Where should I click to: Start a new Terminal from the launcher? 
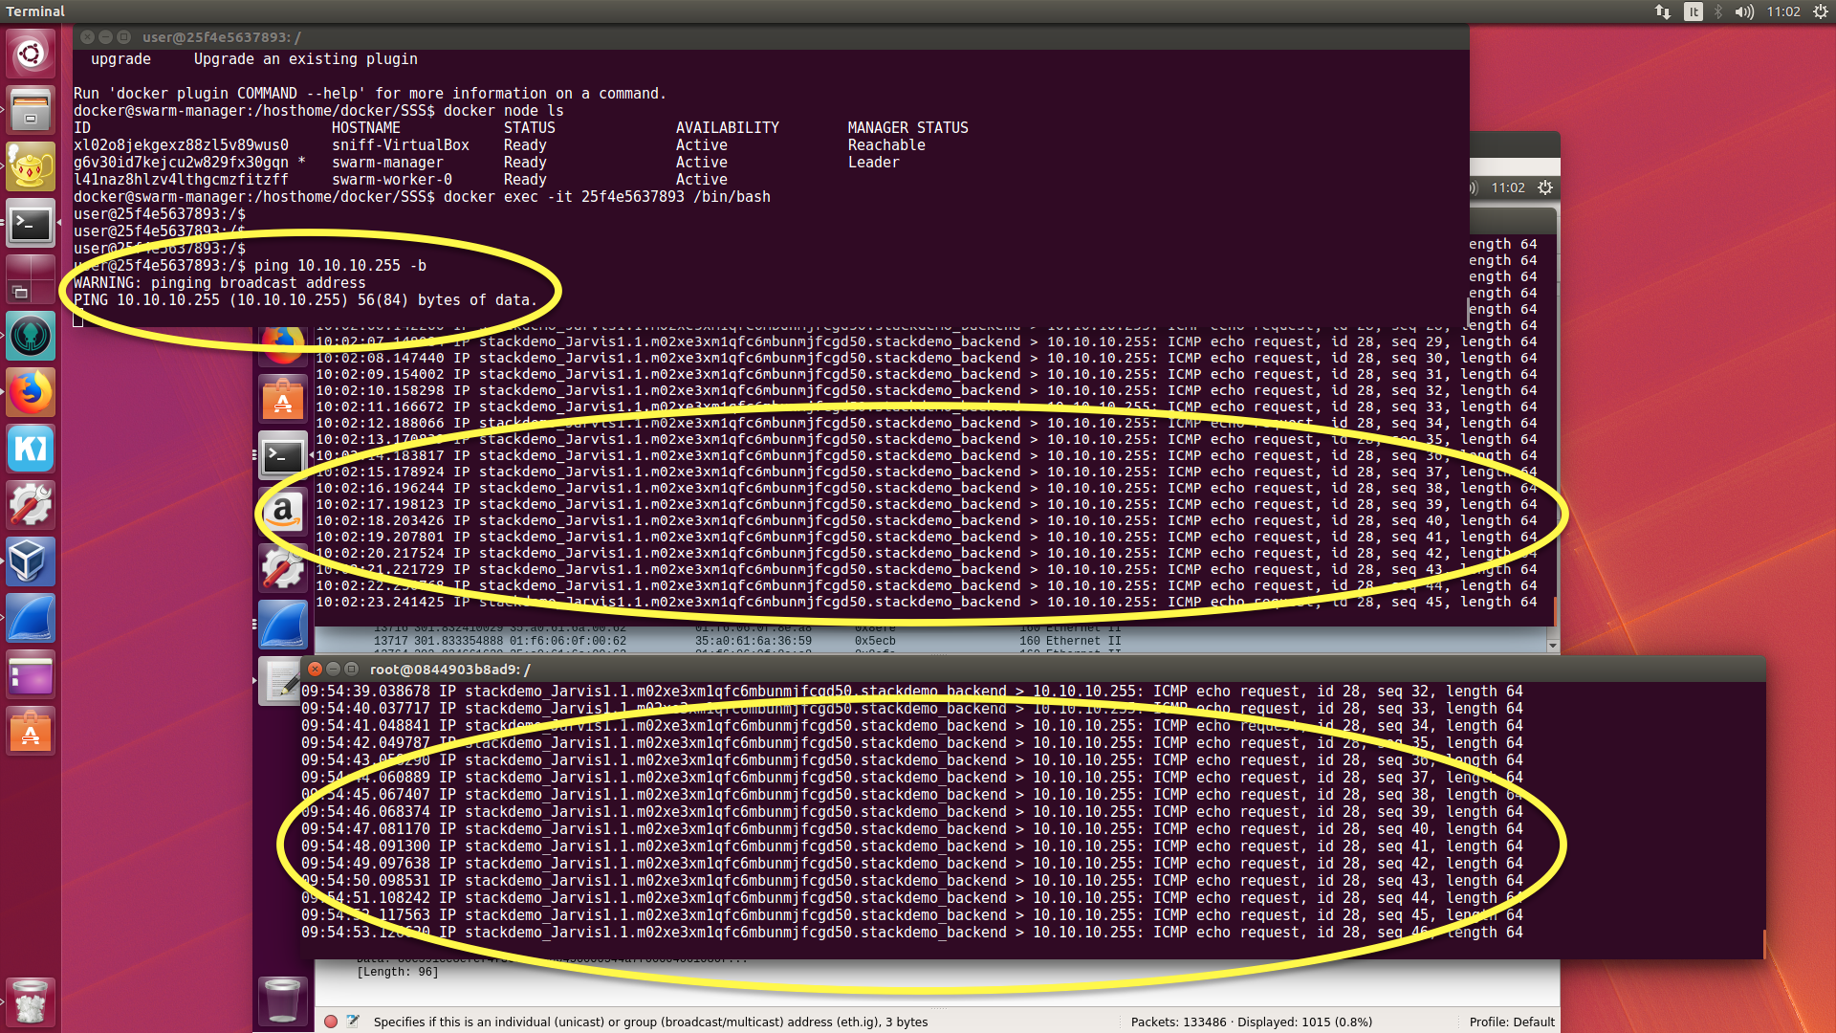(x=30, y=224)
